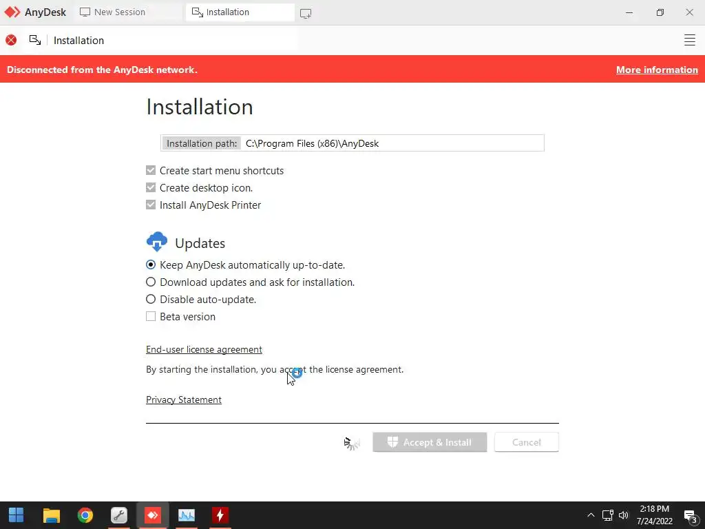Select the Installation tab
This screenshot has width=705, height=529.
coord(240,12)
